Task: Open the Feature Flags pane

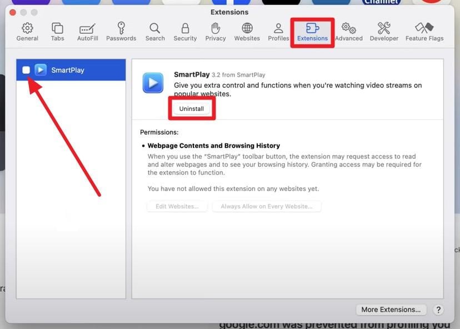Action: pos(424,32)
